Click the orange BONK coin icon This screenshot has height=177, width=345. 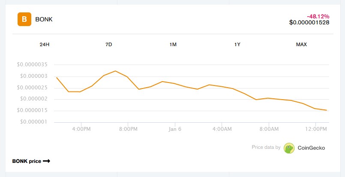(24, 19)
